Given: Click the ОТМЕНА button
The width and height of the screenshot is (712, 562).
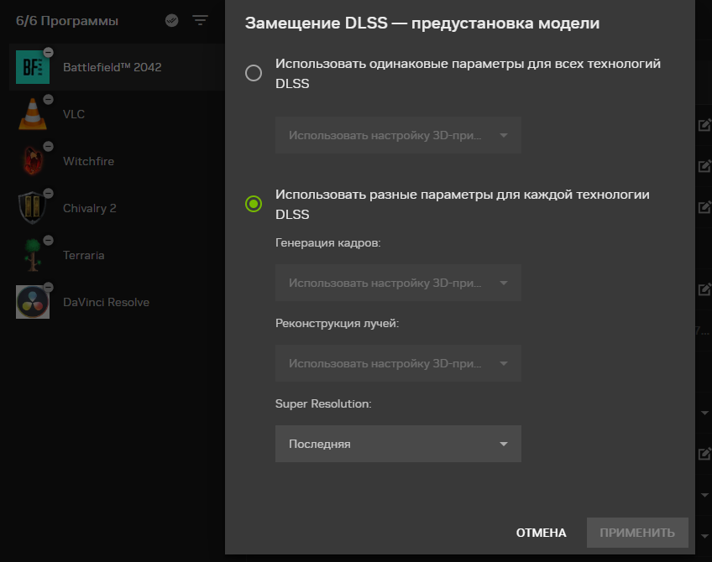Looking at the screenshot, I should (x=541, y=533).
